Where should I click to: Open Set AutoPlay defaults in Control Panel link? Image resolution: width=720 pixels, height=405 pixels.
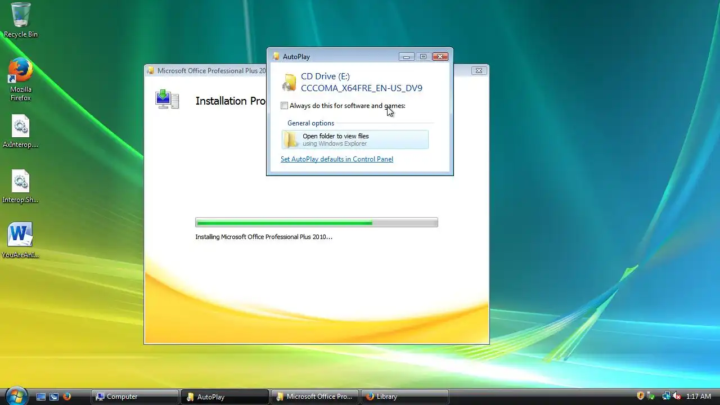(x=337, y=159)
